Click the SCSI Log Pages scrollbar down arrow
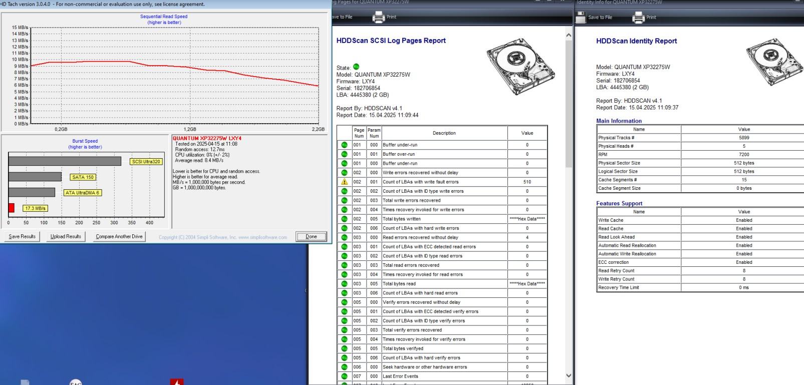 tap(569, 375)
